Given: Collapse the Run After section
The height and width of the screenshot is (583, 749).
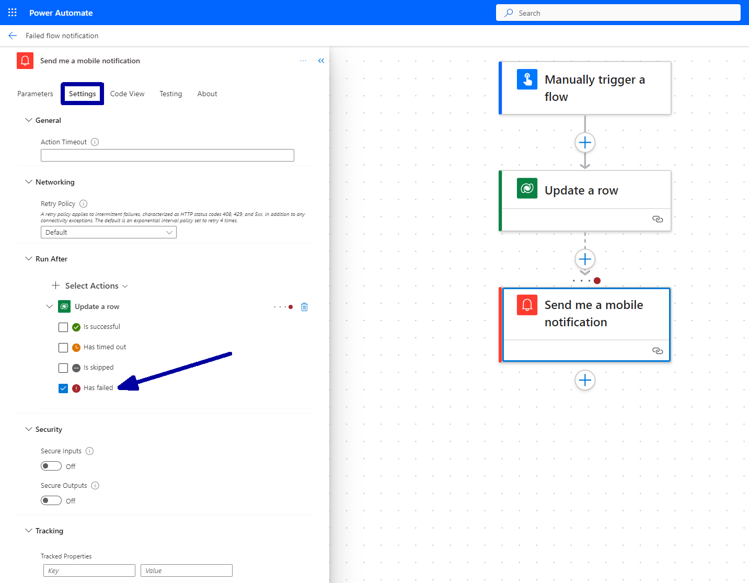Looking at the screenshot, I should coord(29,259).
